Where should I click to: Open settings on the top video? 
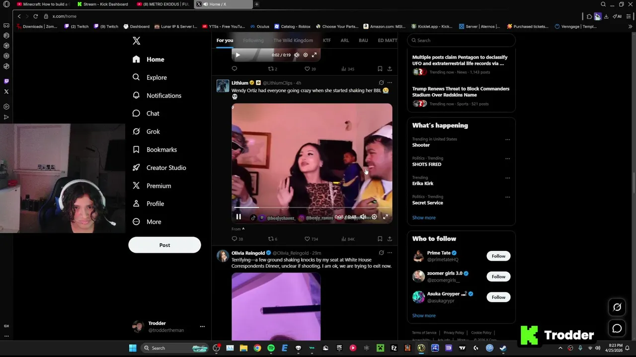tap(306, 55)
